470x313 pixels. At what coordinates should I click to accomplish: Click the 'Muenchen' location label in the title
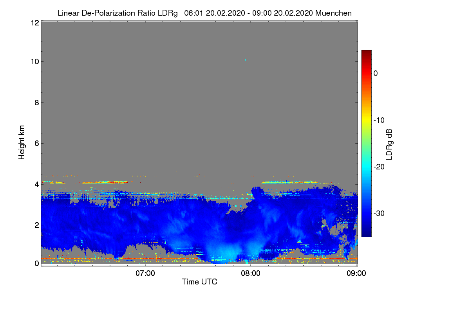click(x=333, y=13)
